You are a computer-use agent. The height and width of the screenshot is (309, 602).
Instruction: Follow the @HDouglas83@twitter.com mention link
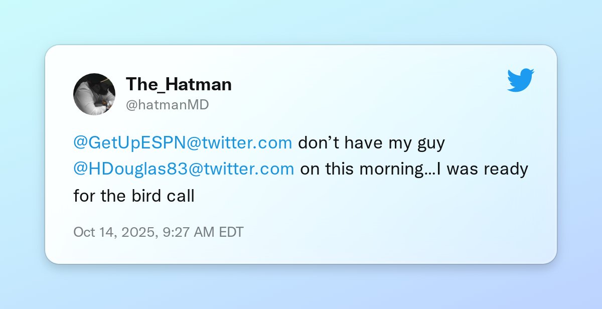coord(184,169)
